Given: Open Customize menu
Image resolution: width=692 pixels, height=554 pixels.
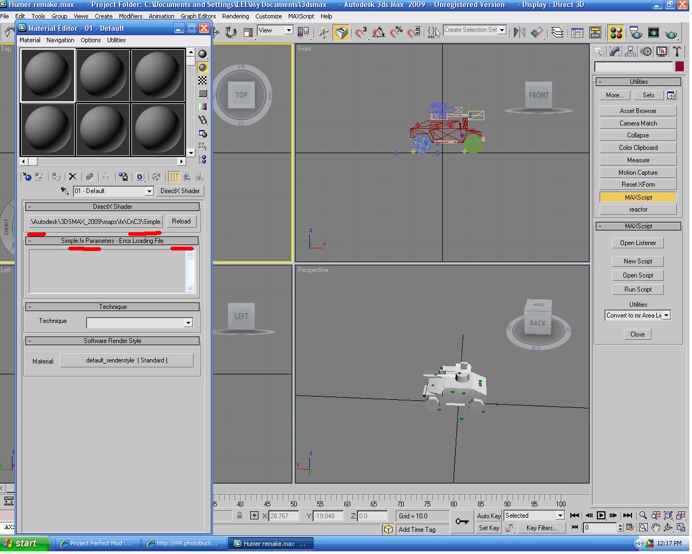Looking at the screenshot, I should point(268,16).
